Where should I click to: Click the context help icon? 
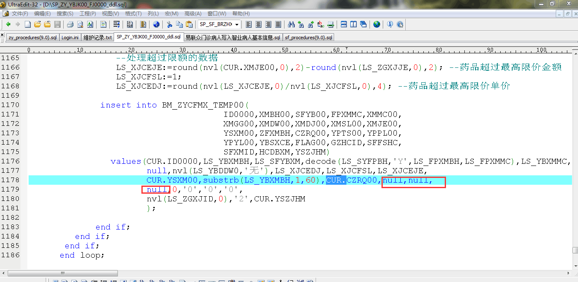[x=400, y=24]
